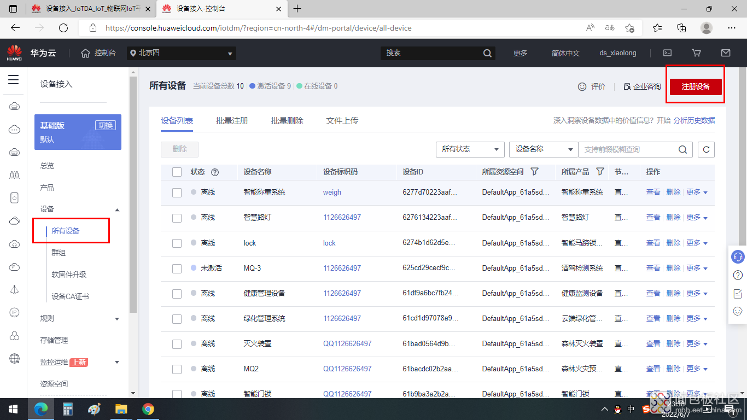Open the globe icon at the bottom of the left rail
Screen dimensions: 747x420
pyautogui.click(x=15, y=359)
